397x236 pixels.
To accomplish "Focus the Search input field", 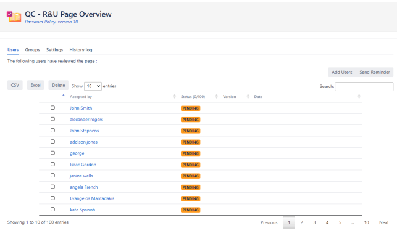I will (x=364, y=86).
